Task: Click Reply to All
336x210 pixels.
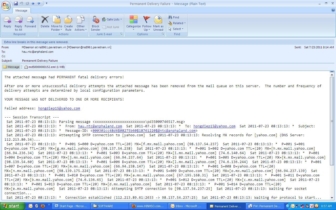Action: pyautogui.click(x=18, y=23)
